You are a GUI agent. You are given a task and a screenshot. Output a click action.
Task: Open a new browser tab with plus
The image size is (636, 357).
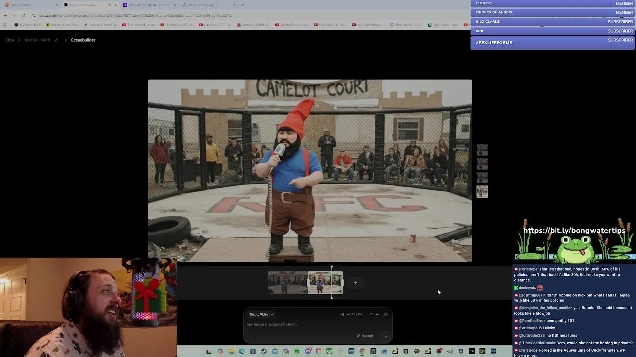click(242, 5)
